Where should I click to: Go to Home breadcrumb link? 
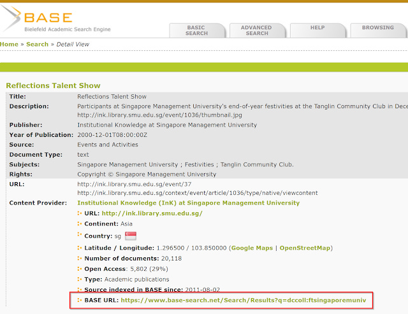coord(9,44)
